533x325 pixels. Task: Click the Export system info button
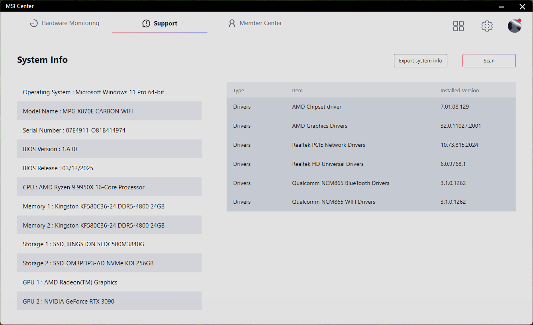point(420,61)
